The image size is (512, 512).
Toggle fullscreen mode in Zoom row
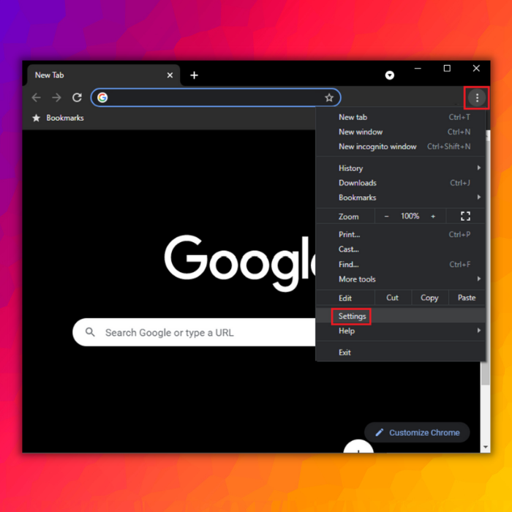coord(465,216)
